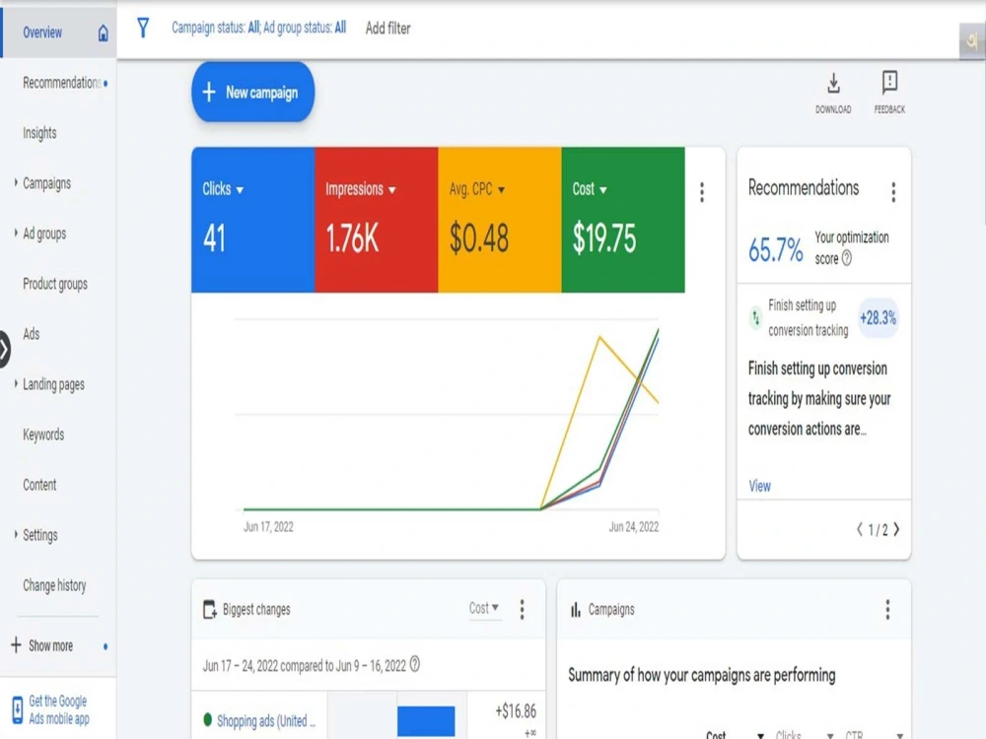The width and height of the screenshot is (986, 739).
Task: Go to previous recommendation arrow
Action: (x=859, y=530)
